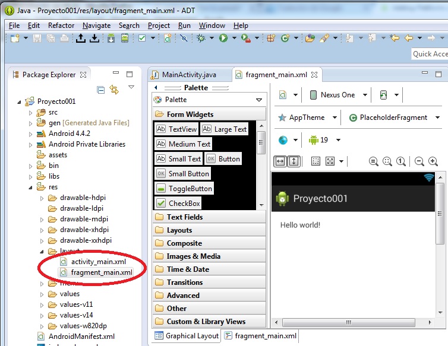The image size is (448, 346).
Task: Open the Layouts palette category
Action: point(209,230)
